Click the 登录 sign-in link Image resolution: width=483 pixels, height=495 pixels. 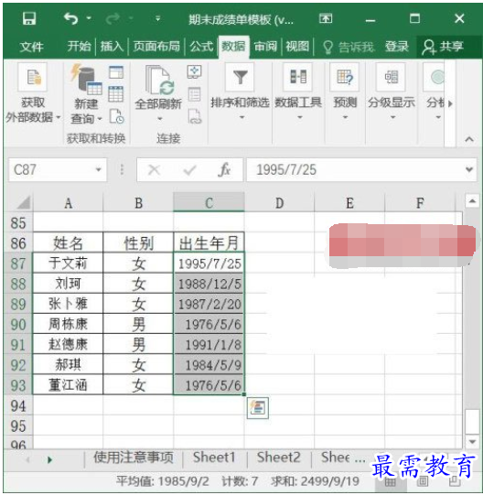pyautogui.click(x=396, y=47)
